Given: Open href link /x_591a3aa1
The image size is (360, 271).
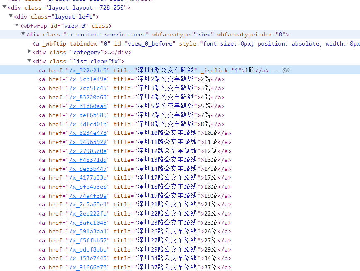Looking at the screenshot, I should [88, 232].
